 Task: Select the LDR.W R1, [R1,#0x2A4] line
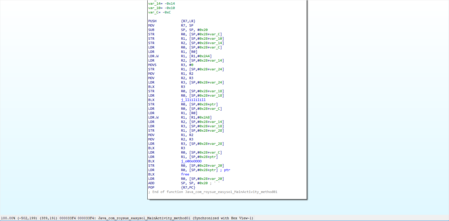pos(180,56)
